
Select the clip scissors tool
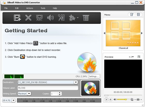coord(61,18)
